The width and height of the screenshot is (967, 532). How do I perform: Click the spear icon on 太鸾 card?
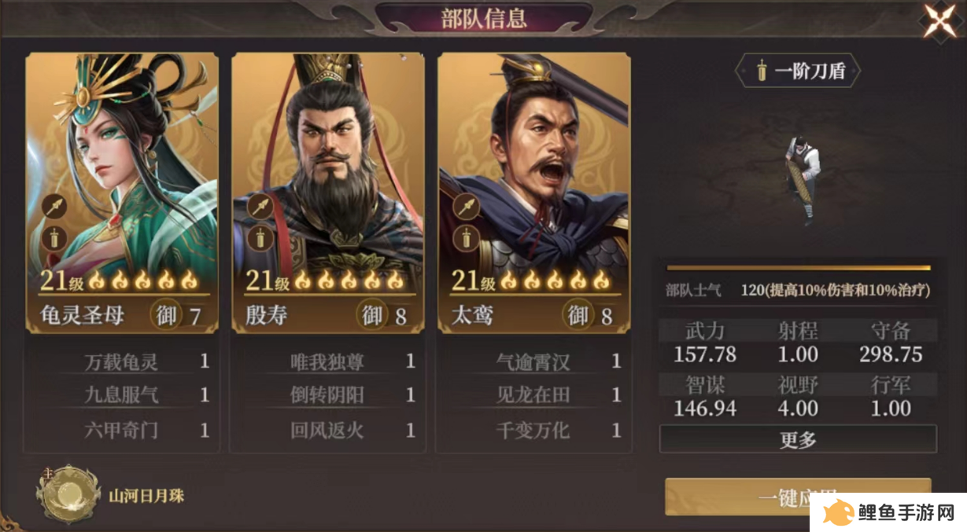coord(467,207)
